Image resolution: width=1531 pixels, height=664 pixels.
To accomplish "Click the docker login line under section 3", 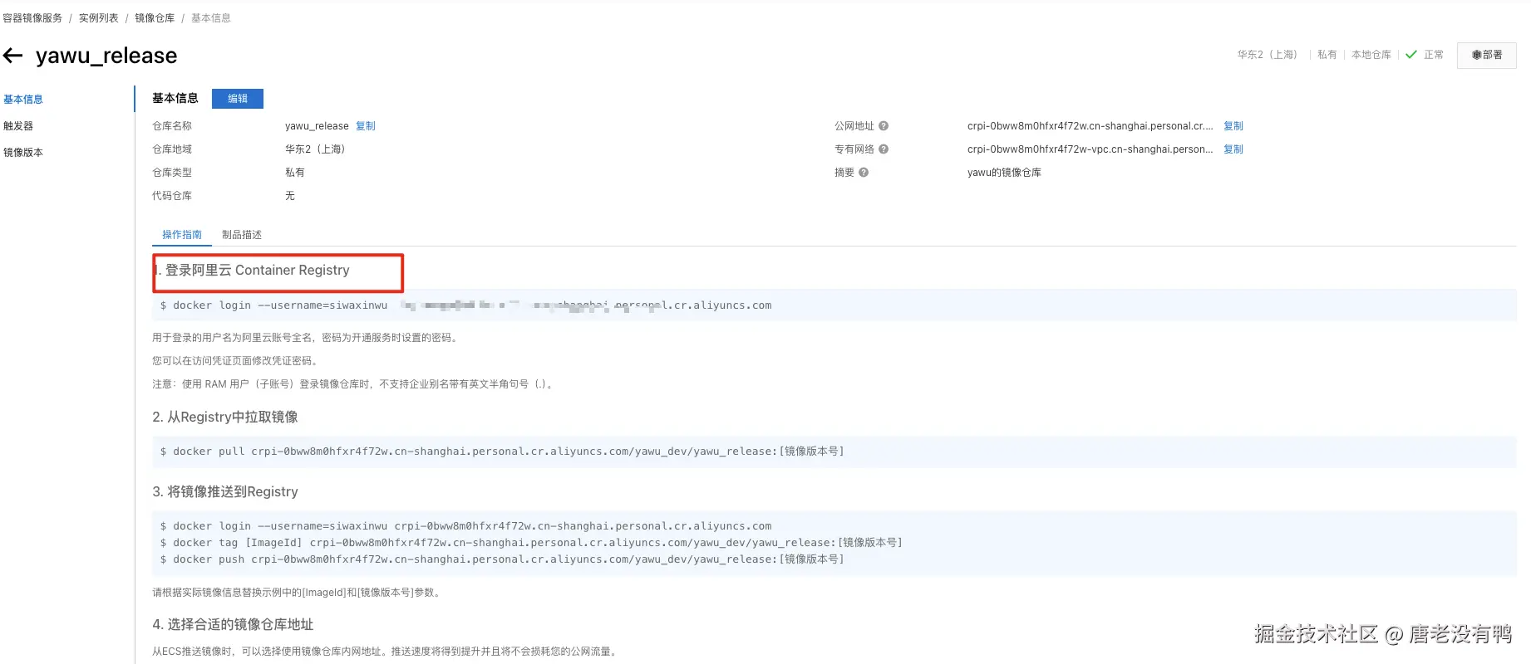I will 465,526.
